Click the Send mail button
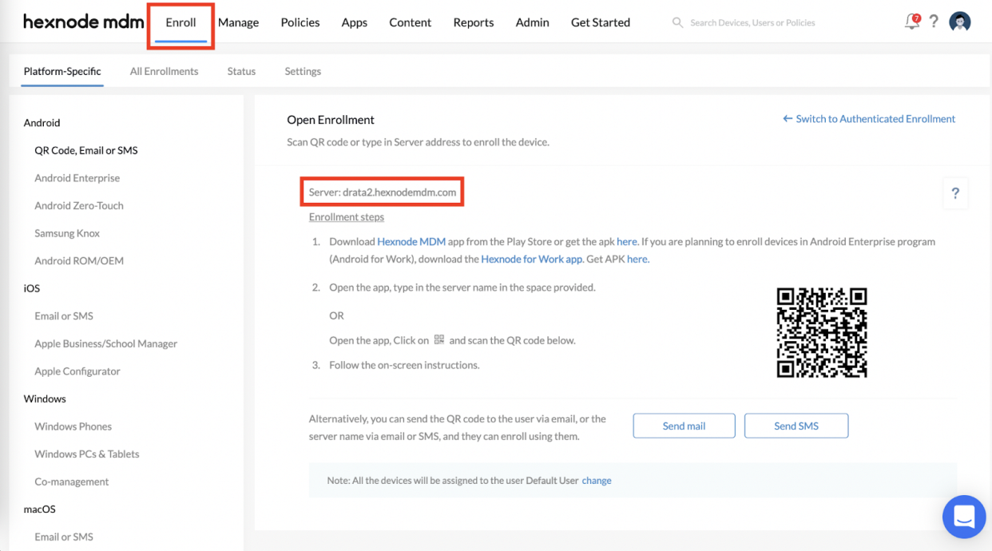This screenshot has height=551, width=992. pyautogui.click(x=684, y=426)
